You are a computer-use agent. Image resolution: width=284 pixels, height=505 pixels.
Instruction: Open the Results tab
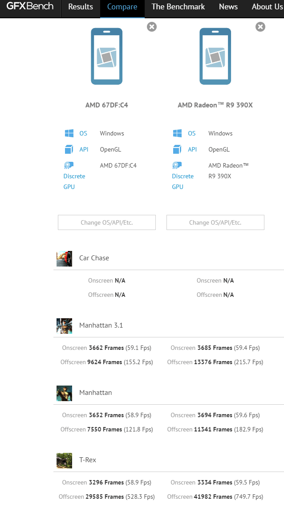81,7
